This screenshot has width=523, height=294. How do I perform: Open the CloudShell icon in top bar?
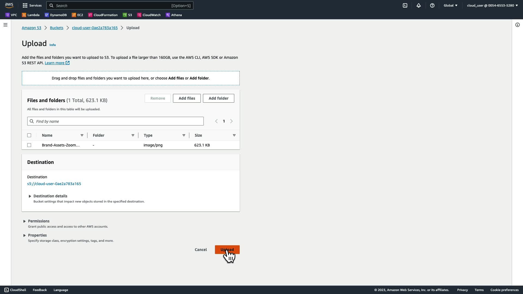click(405, 5)
